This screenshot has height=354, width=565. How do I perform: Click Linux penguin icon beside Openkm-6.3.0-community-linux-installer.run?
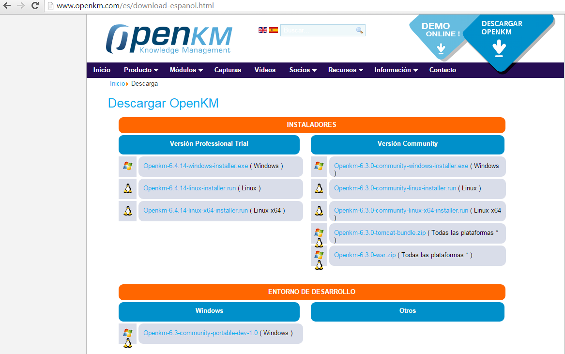tap(319, 188)
